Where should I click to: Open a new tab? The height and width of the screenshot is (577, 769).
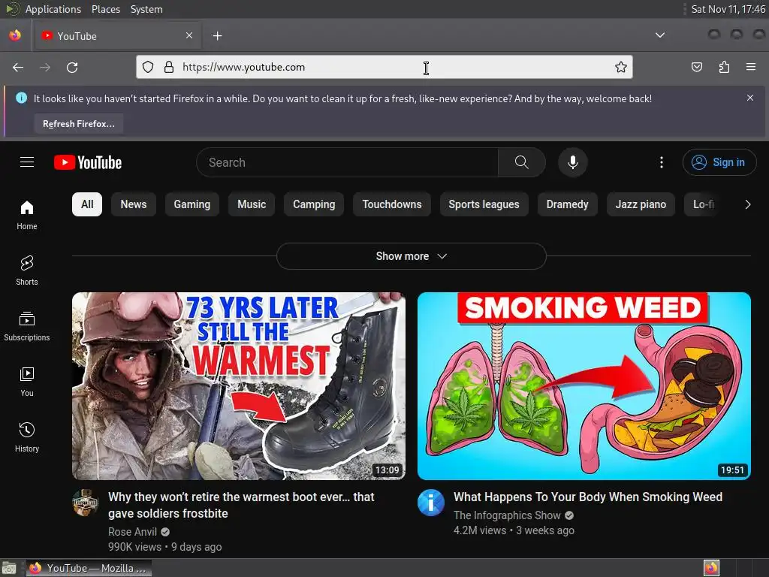217,36
